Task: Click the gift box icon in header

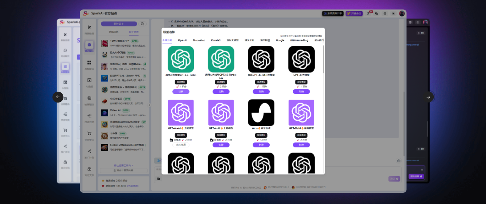Action: coord(385,13)
